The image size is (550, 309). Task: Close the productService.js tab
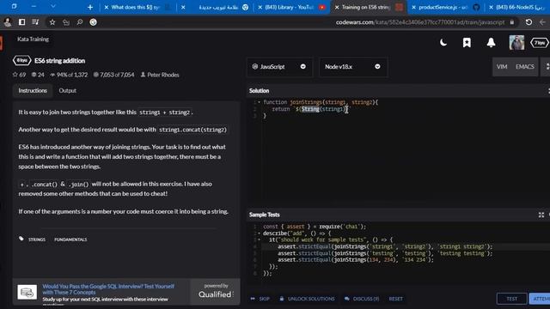(413, 7)
